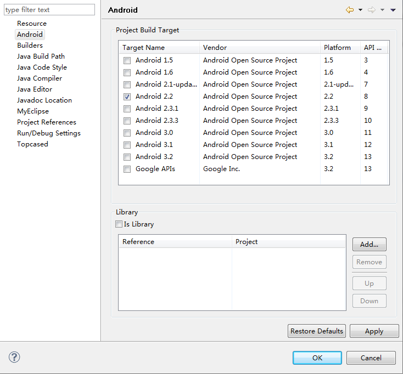Open the Java Compiler page

tap(40, 78)
